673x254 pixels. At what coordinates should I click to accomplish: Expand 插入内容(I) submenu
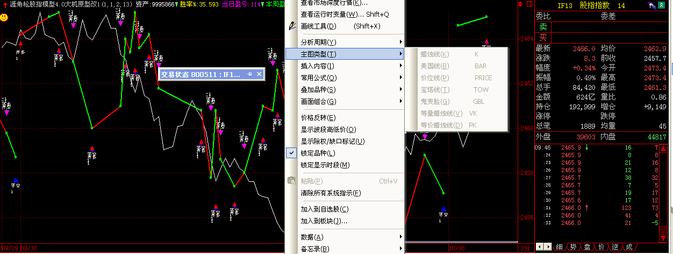pos(345,66)
